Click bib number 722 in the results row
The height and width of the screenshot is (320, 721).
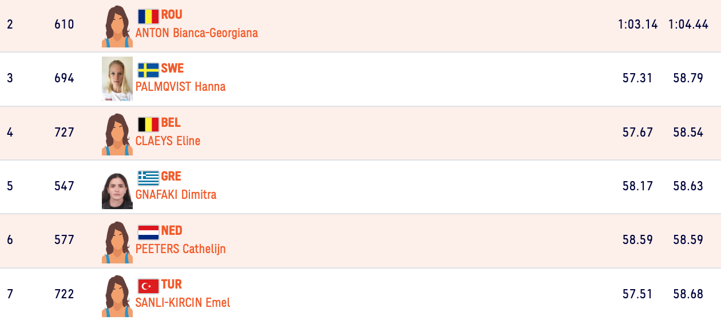64,294
